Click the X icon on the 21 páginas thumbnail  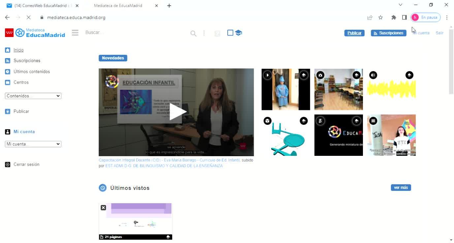(x=103, y=208)
